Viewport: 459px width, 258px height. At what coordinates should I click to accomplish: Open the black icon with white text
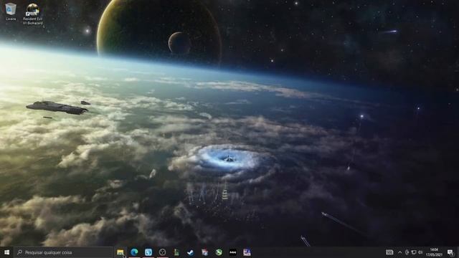point(232,252)
